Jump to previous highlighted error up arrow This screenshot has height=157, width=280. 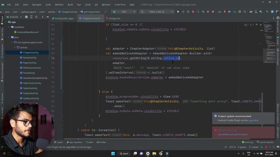pos(257,24)
